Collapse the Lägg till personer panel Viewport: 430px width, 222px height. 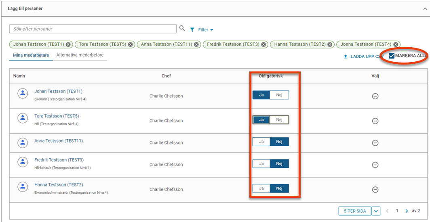(425, 9)
